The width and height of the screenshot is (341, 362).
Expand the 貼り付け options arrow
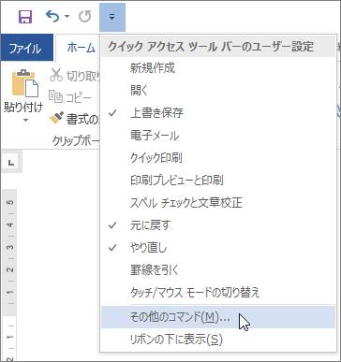coord(25,120)
